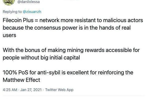The height and width of the screenshot is (99, 146).
Task: Click "100% PoS" in the last paragraph
Action: pyautogui.click(x=15, y=72)
